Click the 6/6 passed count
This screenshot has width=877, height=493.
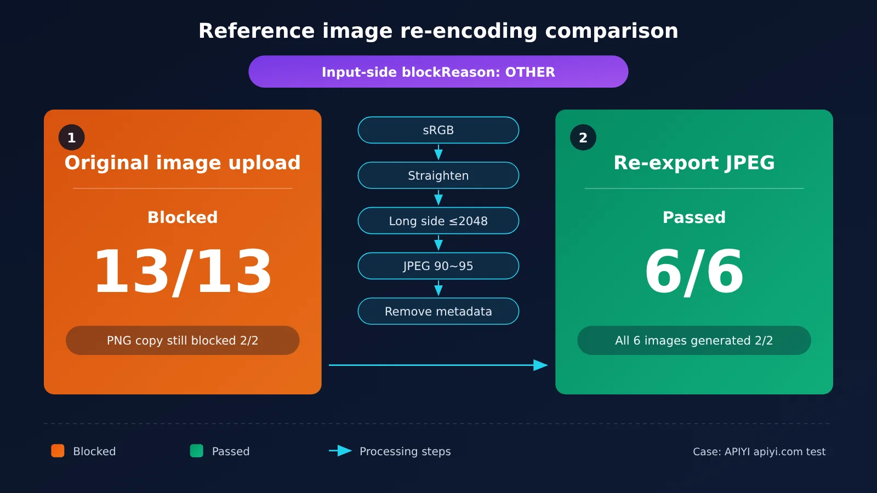pyautogui.click(x=694, y=271)
